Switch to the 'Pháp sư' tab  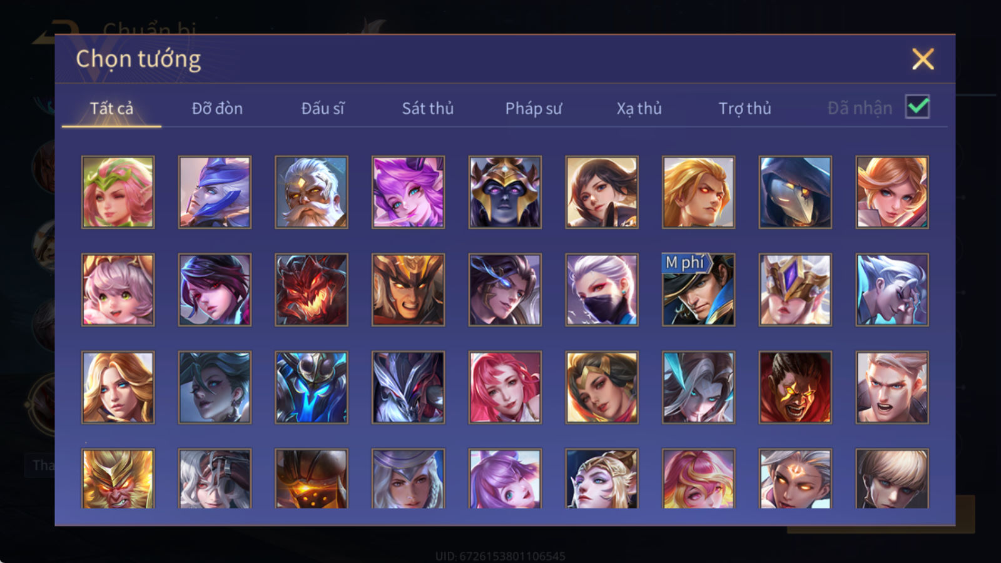[534, 108]
